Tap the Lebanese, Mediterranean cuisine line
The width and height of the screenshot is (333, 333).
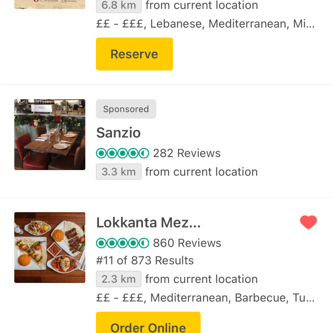pos(205,24)
